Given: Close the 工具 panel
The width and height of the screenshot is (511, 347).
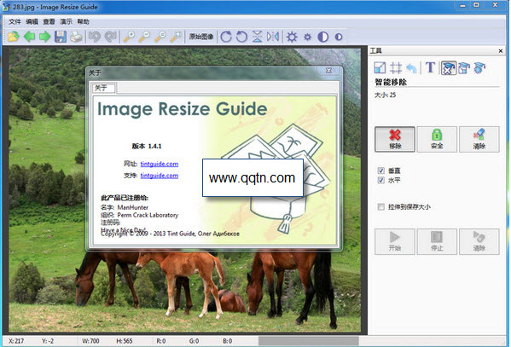Looking at the screenshot, I should point(501,51).
